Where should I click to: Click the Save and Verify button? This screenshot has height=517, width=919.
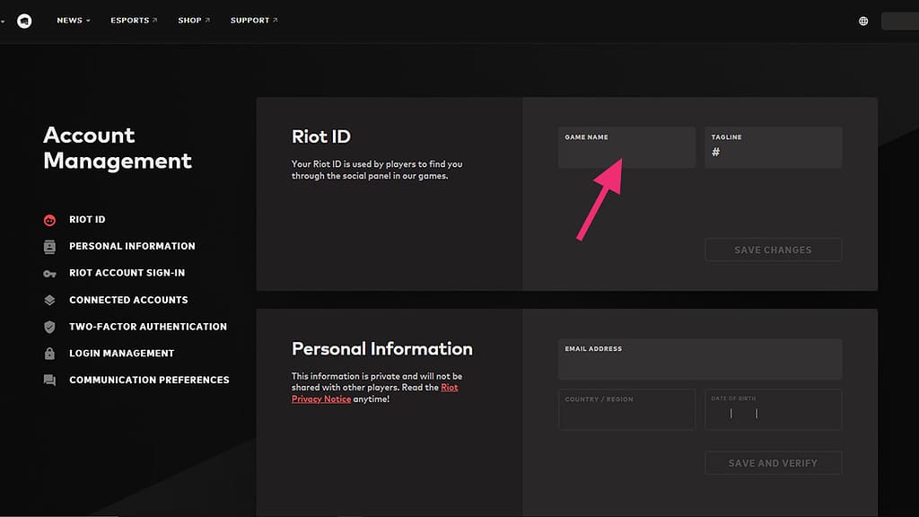[773, 463]
